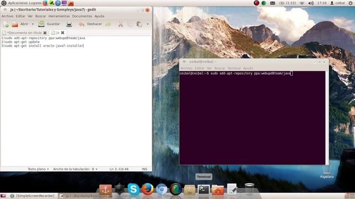This screenshot has height=199, width=355.
Task: Open gedit Herramientas menu
Action: [59, 16]
